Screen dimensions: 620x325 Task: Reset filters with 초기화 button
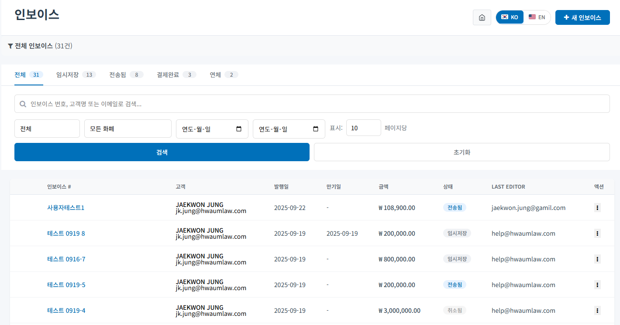pyautogui.click(x=462, y=152)
